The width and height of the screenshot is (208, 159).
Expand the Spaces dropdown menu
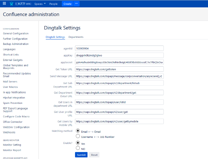click(x=40, y=4)
